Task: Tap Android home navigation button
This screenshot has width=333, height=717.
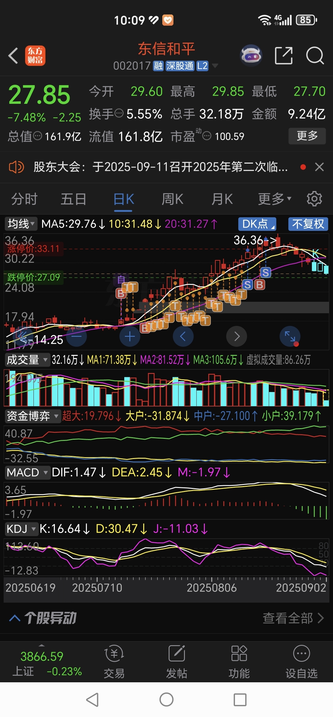Action: point(166,699)
